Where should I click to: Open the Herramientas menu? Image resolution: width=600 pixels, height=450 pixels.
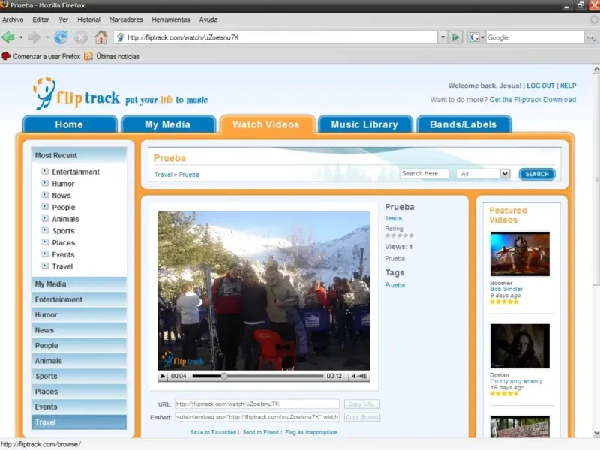tap(171, 19)
